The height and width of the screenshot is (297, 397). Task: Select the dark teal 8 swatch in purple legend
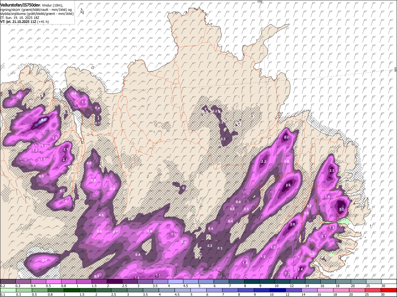252,281
